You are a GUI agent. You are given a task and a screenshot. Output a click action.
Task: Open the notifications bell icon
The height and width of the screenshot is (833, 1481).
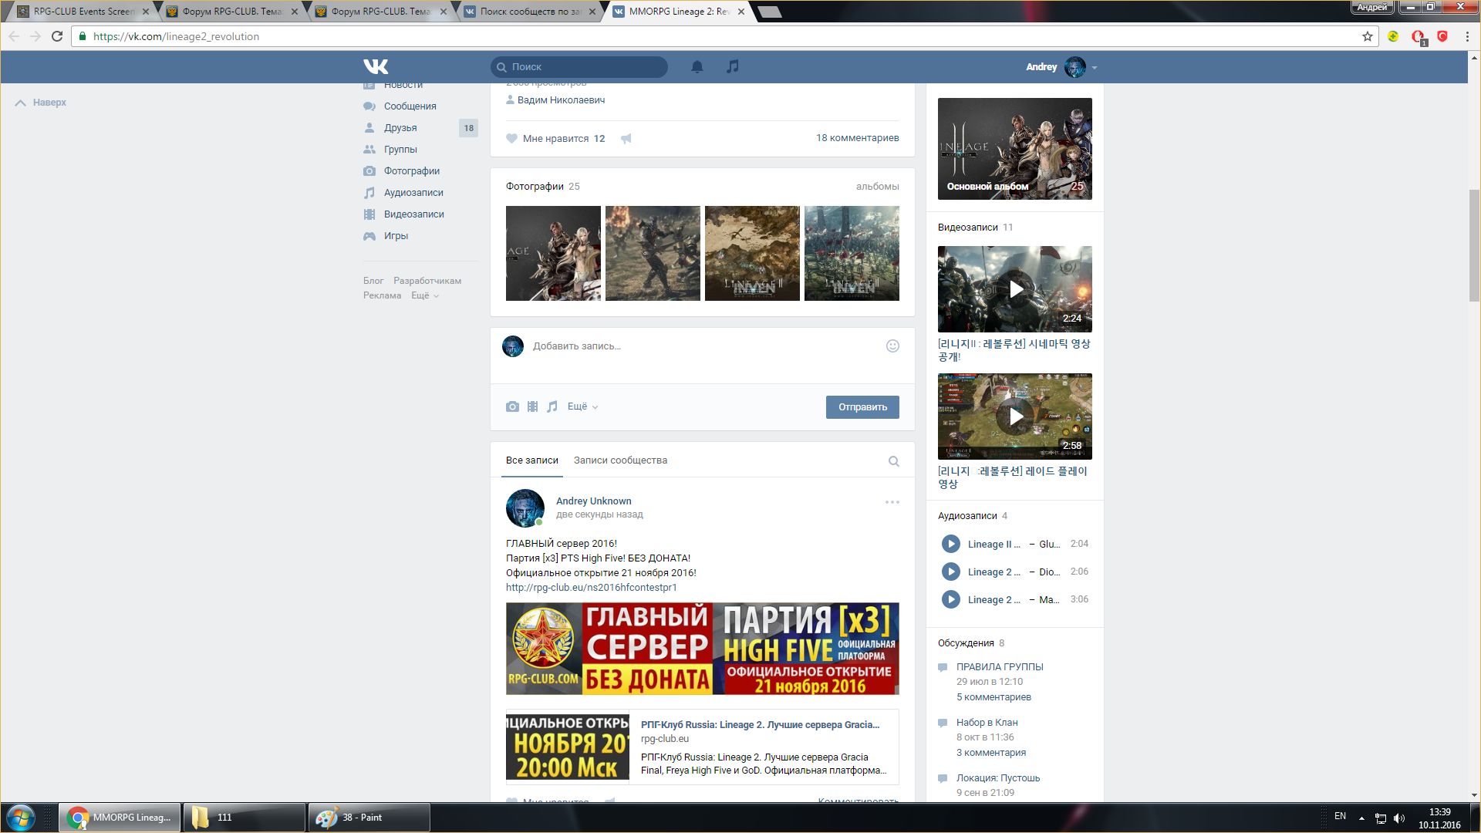tap(697, 67)
